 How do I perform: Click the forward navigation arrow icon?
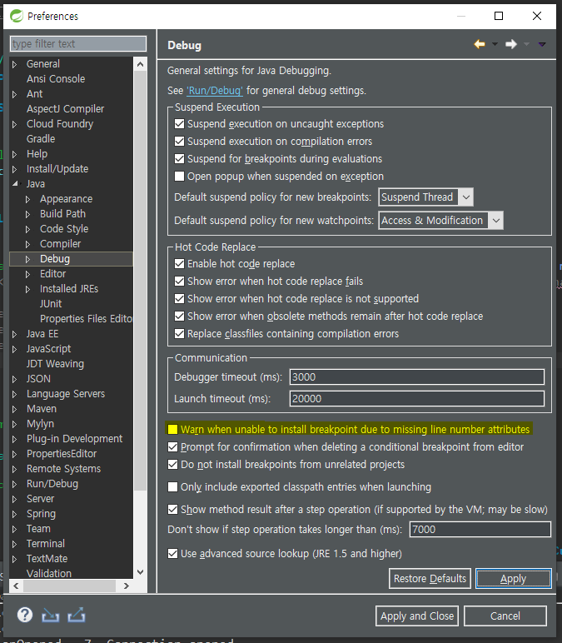511,44
